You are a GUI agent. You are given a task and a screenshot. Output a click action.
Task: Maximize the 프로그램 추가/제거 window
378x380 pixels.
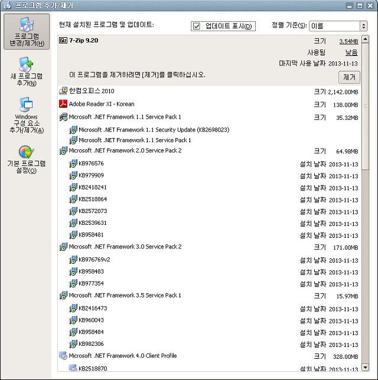pos(360,5)
